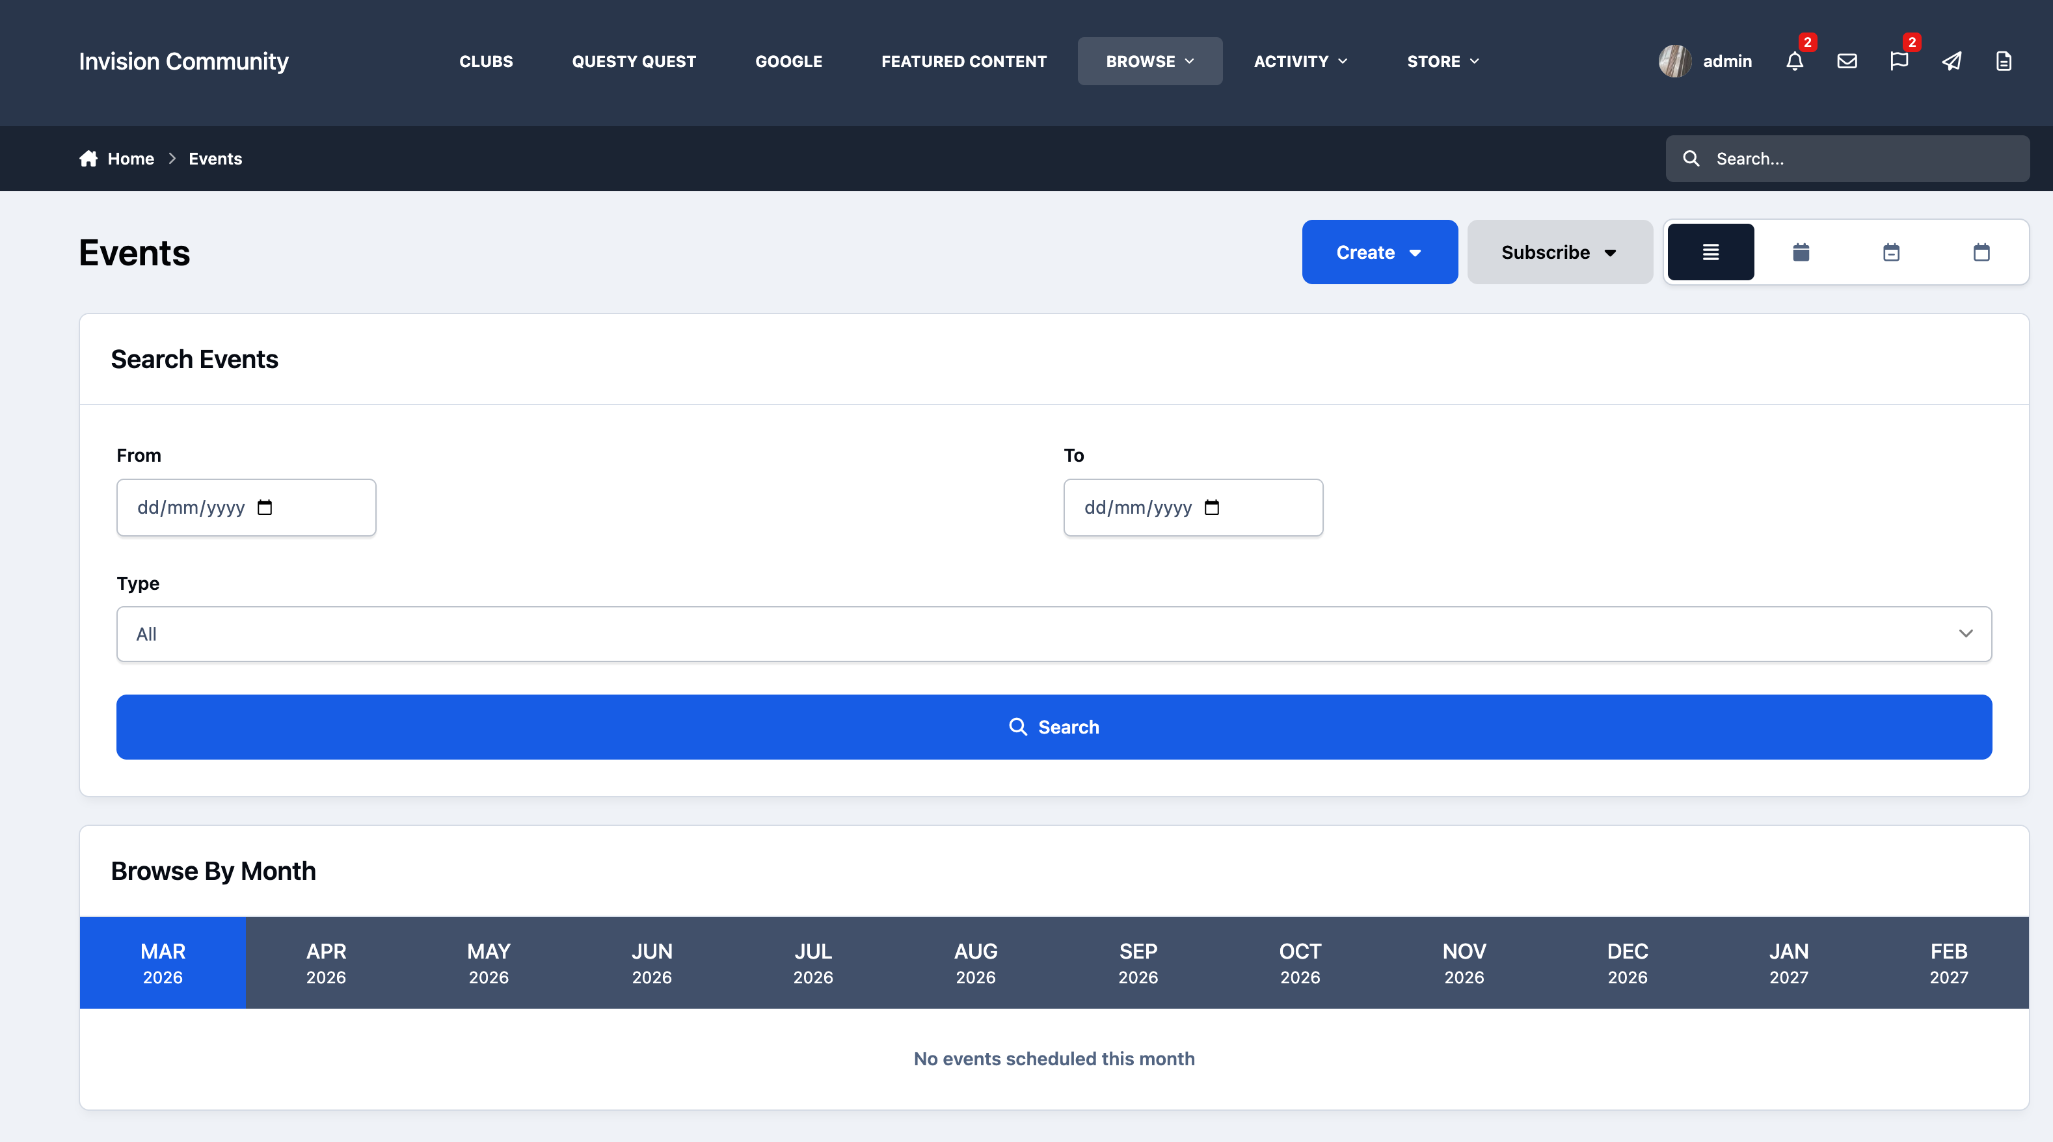Expand the Create dropdown button
2053x1142 pixels.
[x=1380, y=252]
